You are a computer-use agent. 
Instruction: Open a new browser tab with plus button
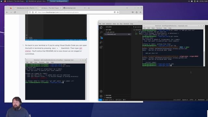tap(89, 8)
